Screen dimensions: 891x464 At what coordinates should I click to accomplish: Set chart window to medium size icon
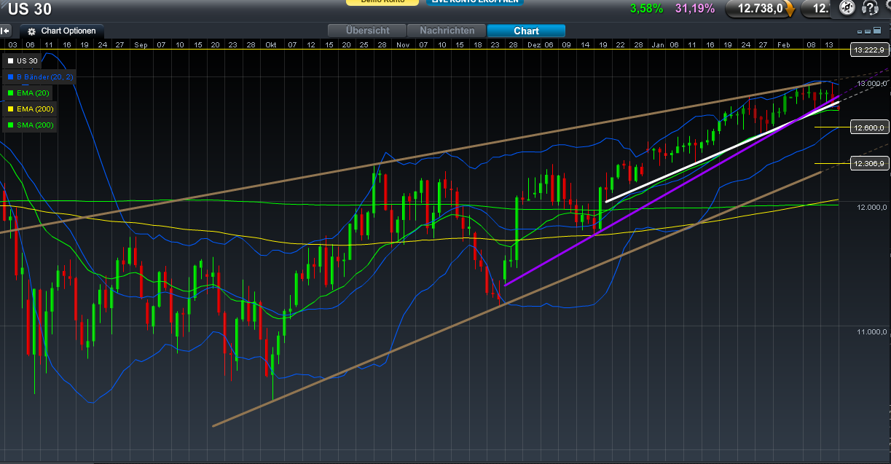(x=868, y=31)
